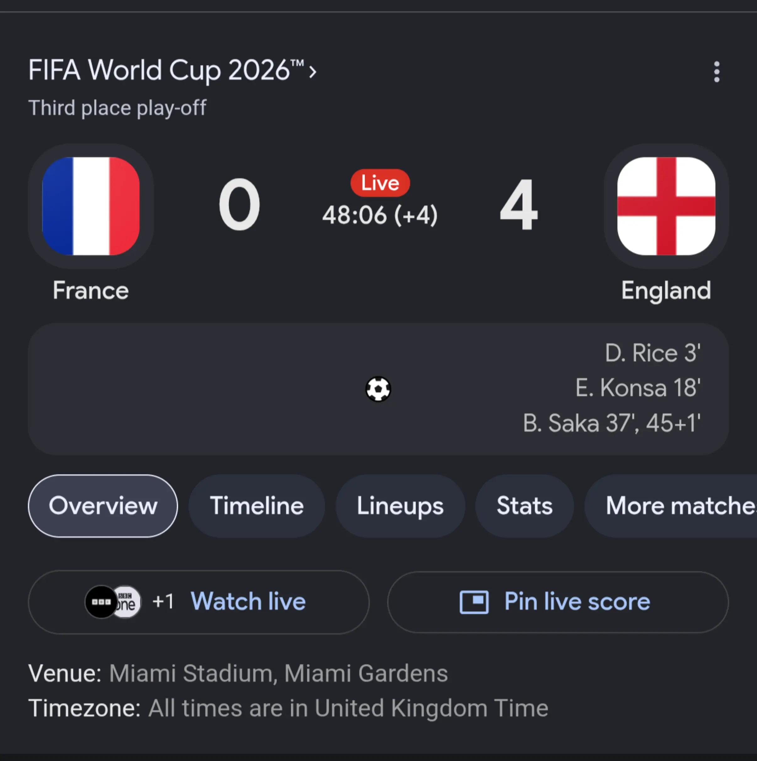Click the soccer ball goals icon
This screenshot has width=757, height=761.
point(378,389)
